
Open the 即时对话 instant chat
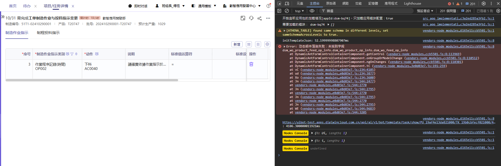pos(138,6)
